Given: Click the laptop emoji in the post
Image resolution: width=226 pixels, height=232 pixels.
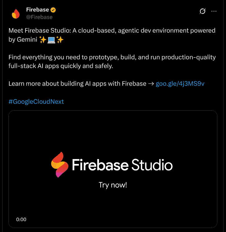Looking at the screenshot, I should [x=52, y=40].
